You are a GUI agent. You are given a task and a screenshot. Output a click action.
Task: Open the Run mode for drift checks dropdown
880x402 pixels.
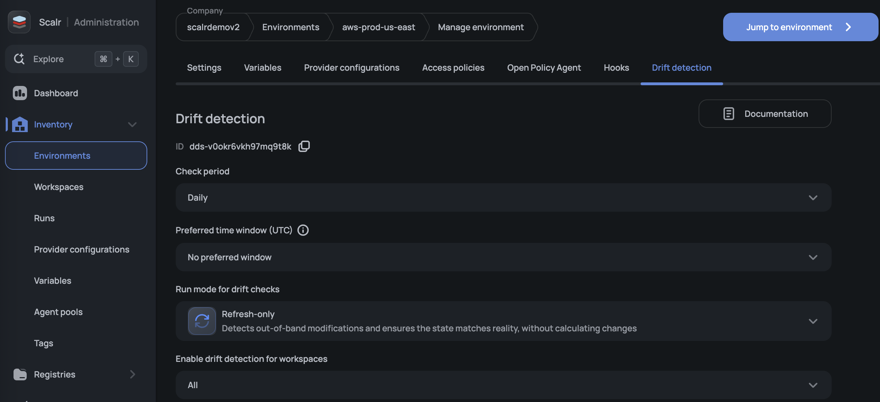[x=504, y=321]
